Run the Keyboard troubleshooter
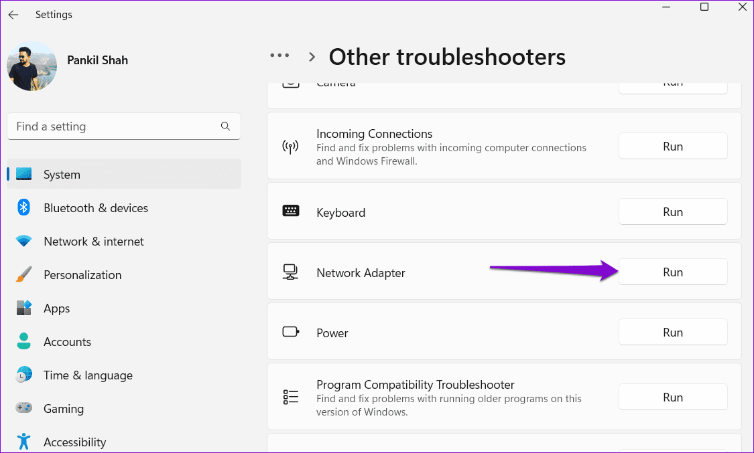 [x=672, y=212]
